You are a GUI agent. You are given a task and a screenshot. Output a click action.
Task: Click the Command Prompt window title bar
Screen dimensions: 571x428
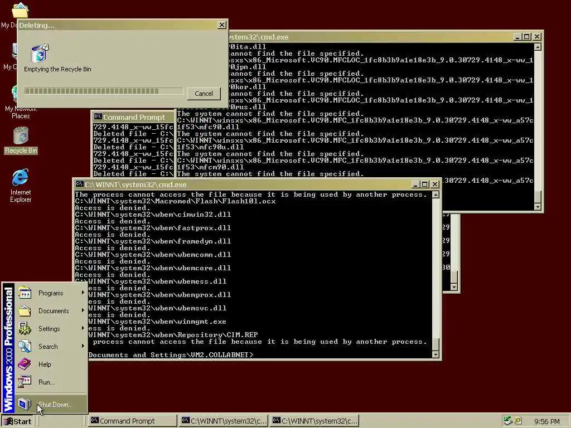coord(133,117)
